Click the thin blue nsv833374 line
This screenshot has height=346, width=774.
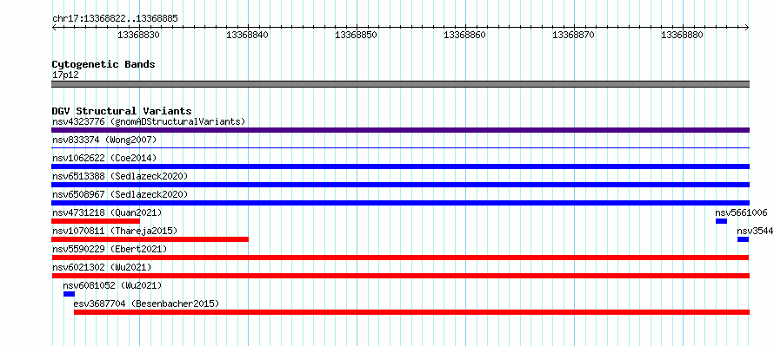[400, 147]
